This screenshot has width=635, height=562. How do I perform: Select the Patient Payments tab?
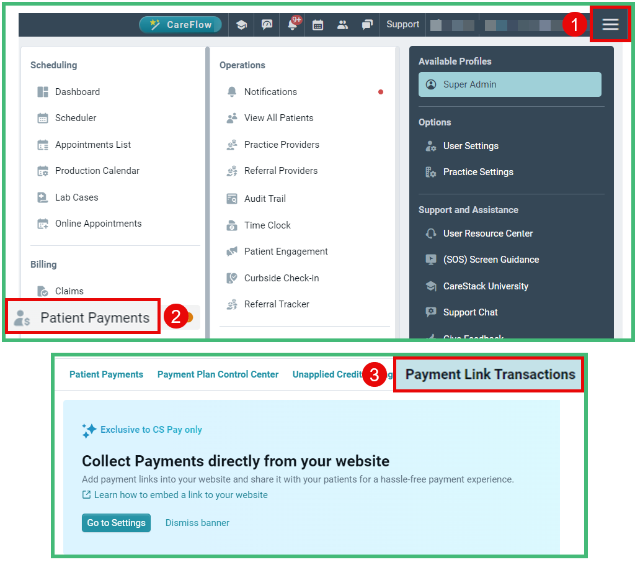(106, 374)
